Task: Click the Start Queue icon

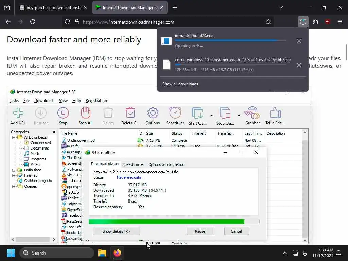Action: [x=197, y=113]
